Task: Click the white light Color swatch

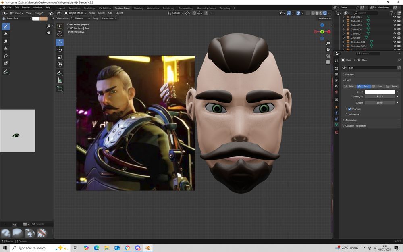Action: click(380, 92)
